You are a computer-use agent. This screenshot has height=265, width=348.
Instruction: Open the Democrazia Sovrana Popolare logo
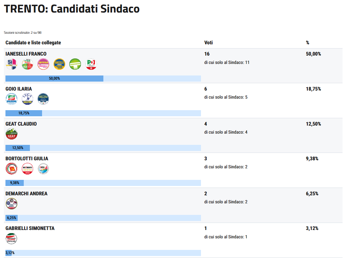coord(12,239)
